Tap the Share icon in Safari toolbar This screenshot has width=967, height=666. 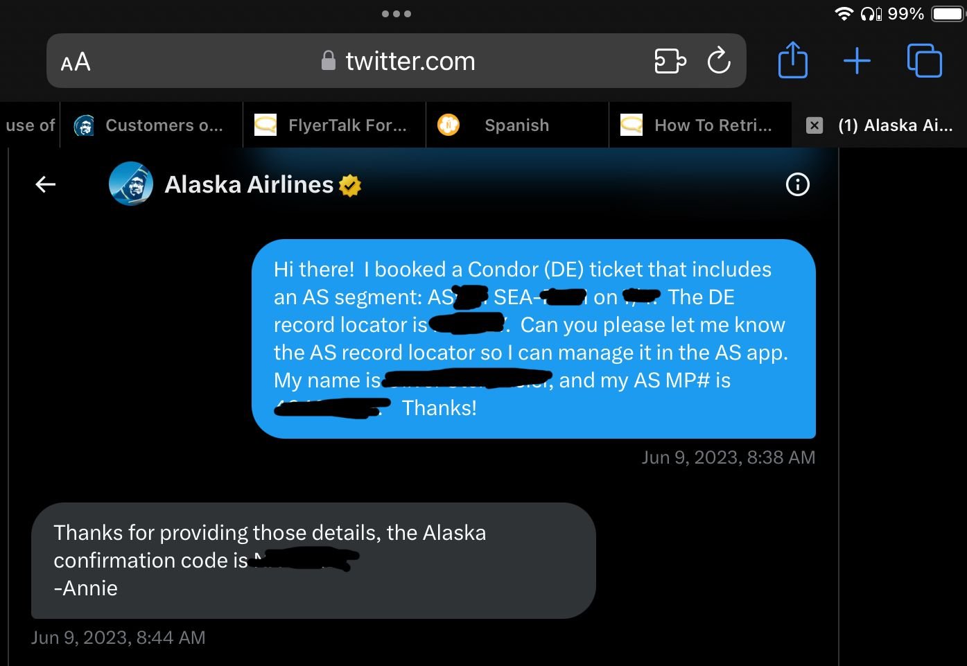point(792,61)
